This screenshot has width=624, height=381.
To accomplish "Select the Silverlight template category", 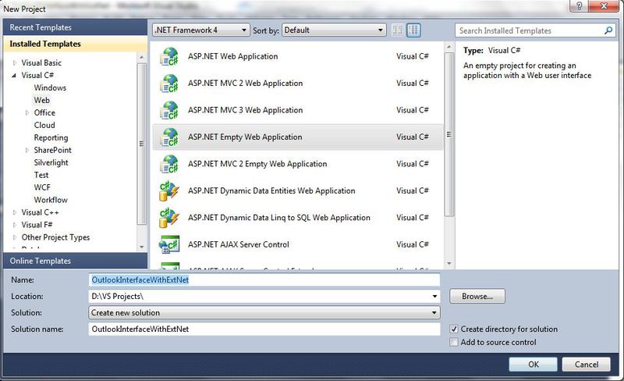I will [51, 162].
